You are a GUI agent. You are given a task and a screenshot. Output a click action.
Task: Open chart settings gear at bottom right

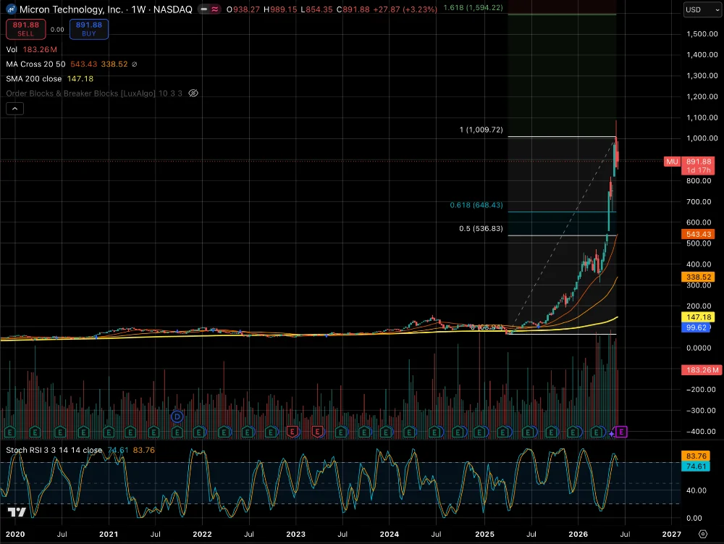(703, 534)
